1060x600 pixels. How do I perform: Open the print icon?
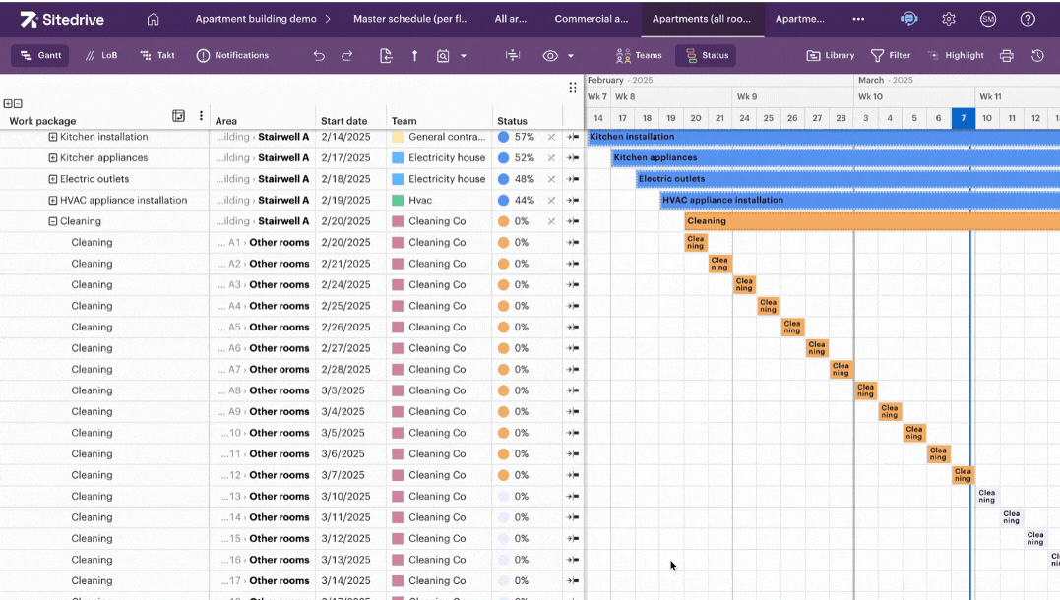point(1006,55)
